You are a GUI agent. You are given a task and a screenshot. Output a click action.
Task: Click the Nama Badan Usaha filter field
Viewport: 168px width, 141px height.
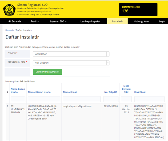point(18,99)
